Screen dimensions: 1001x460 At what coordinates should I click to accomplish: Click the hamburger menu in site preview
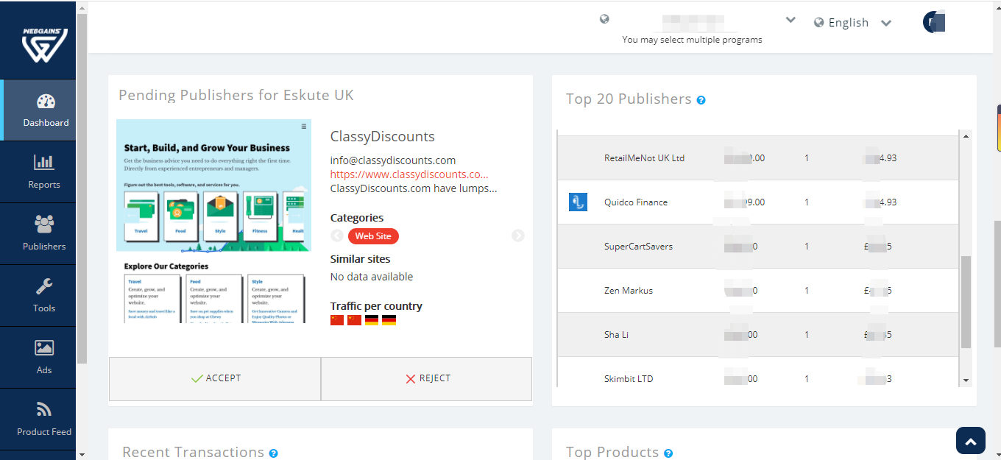[x=304, y=127]
